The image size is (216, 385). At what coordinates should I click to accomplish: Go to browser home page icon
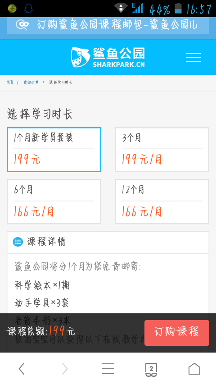[x=194, y=369]
